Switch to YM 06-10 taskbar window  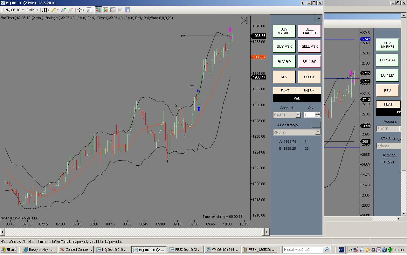click(x=222, y=250)
